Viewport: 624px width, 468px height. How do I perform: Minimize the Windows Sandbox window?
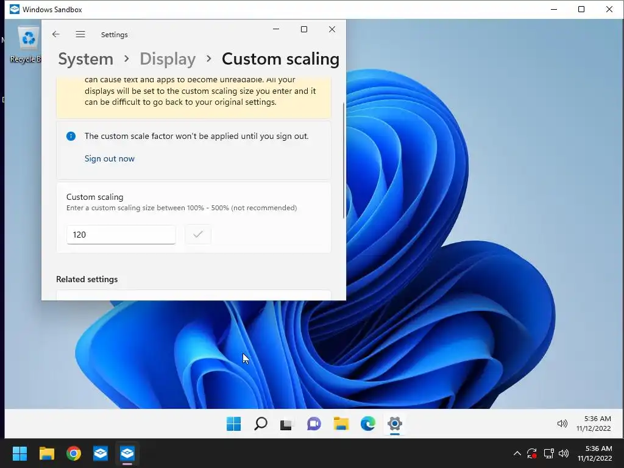[553, 9]
